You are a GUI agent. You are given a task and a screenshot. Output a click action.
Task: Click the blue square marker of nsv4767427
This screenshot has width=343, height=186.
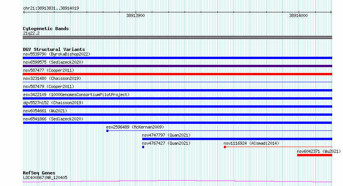tap(143, 147)
